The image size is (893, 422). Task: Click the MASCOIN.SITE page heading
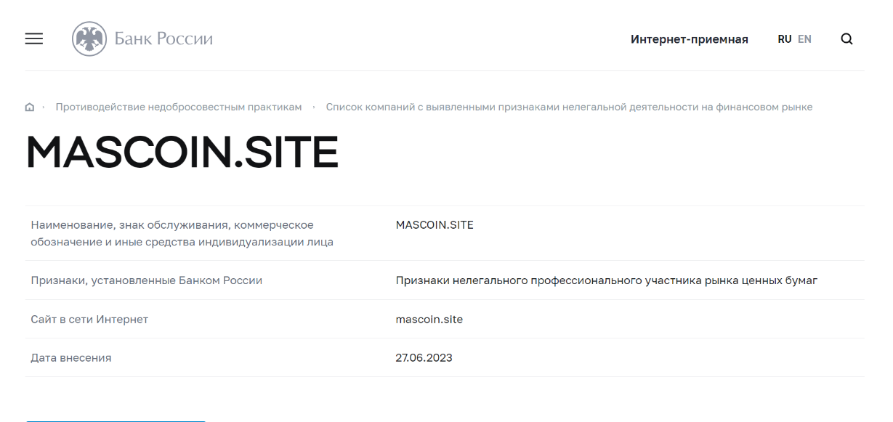182,153
